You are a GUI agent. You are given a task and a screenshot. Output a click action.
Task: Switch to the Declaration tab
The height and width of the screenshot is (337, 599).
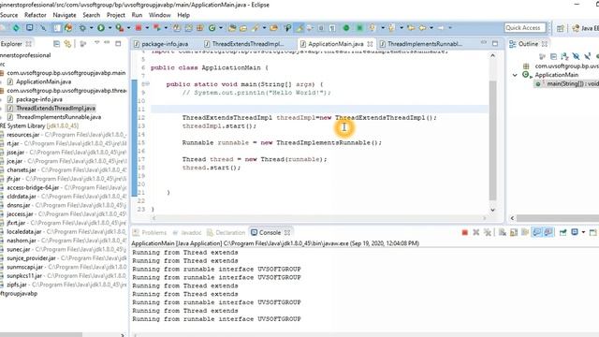pos(226,233)
